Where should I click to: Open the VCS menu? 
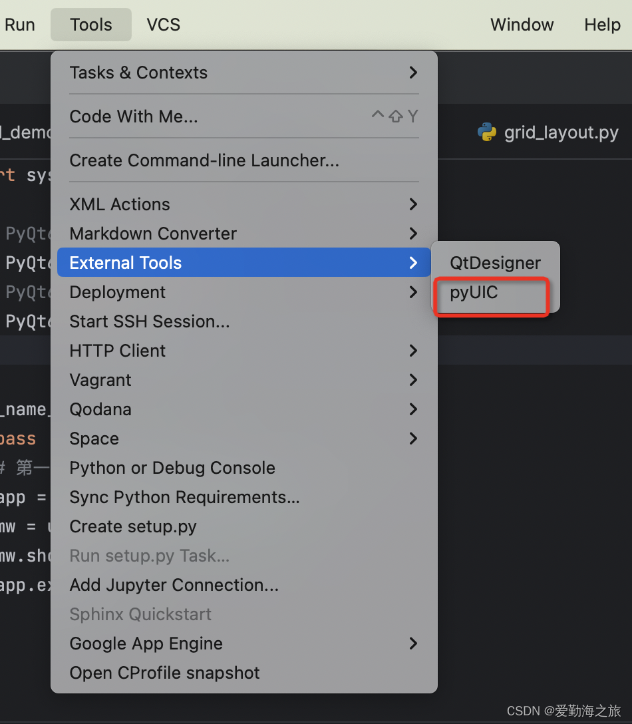163,25
